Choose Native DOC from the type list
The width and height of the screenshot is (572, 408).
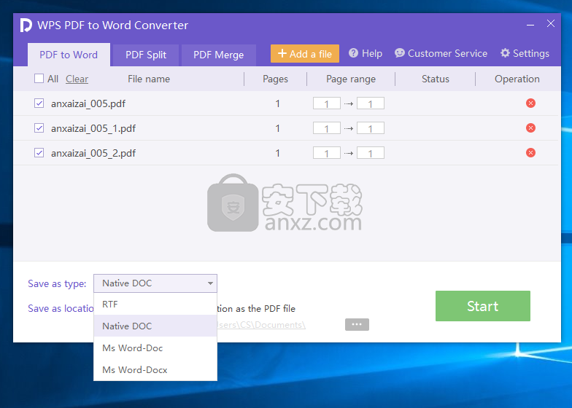click(x=155, y=326)
